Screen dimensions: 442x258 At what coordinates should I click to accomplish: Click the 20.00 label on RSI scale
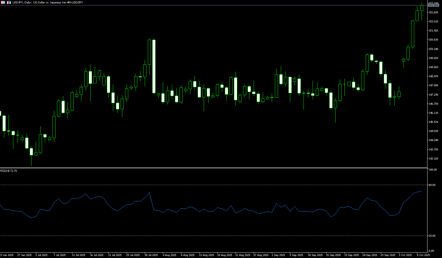[432, 236]
